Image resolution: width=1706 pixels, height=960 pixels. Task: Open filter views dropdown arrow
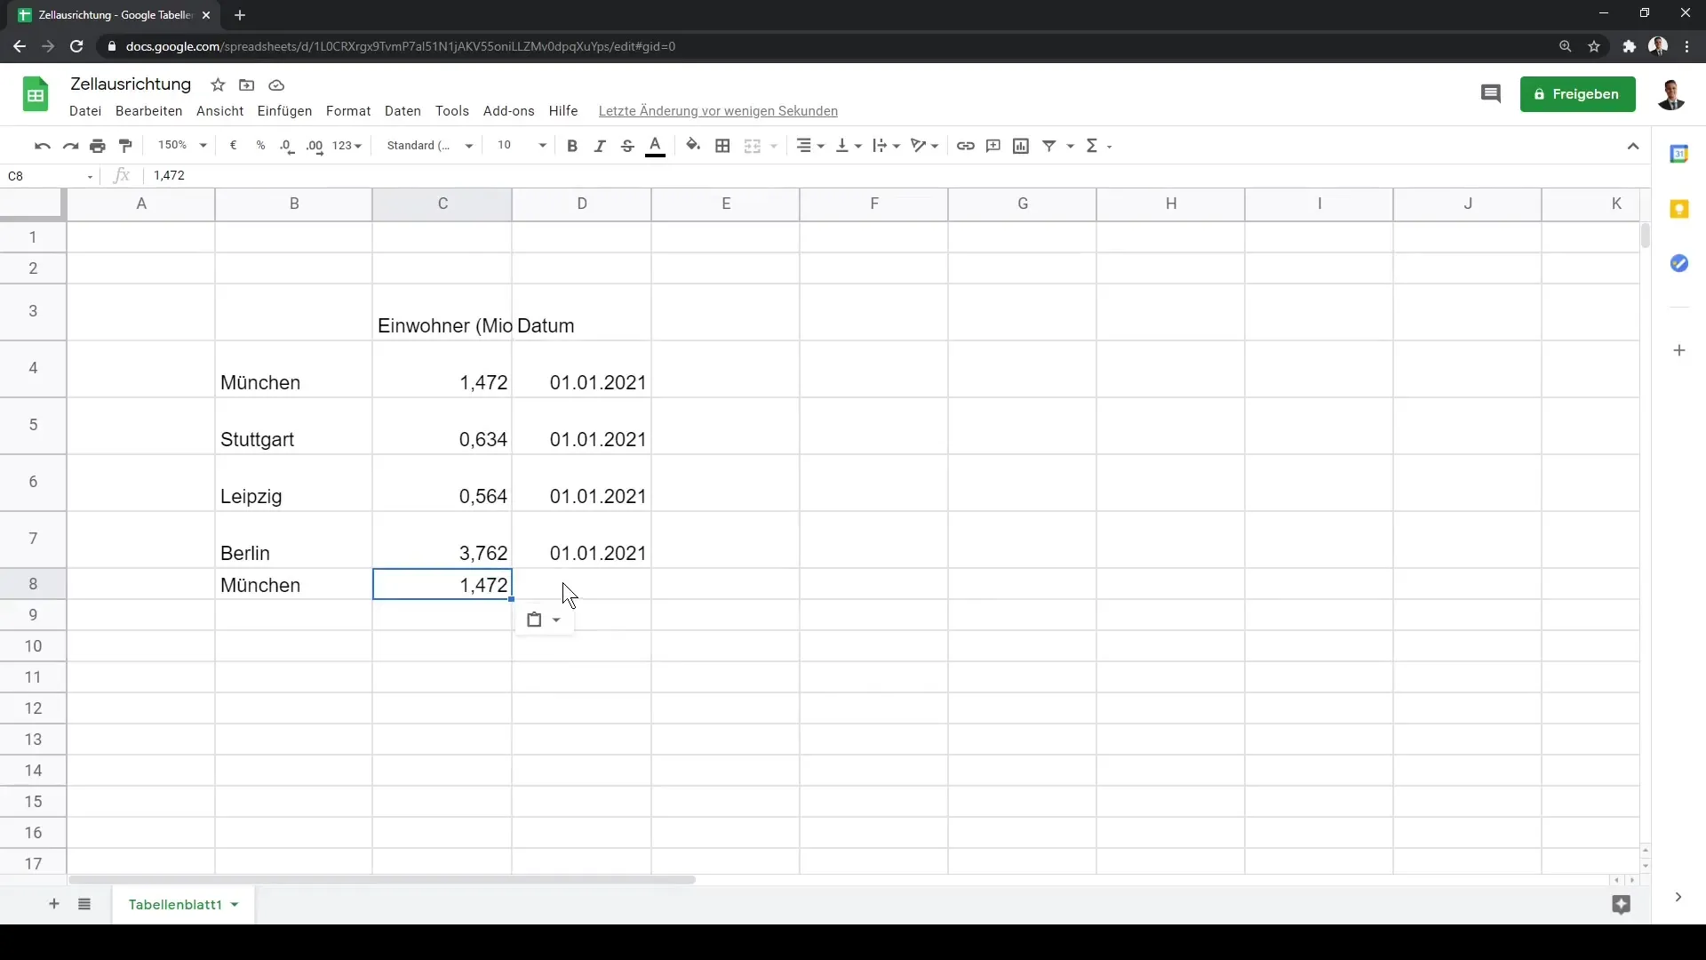pos(1071,146)
